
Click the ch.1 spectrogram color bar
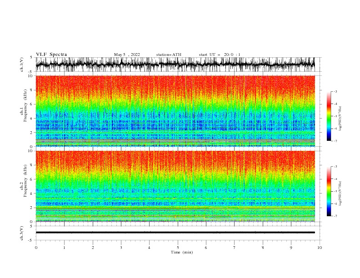point(329,116)
